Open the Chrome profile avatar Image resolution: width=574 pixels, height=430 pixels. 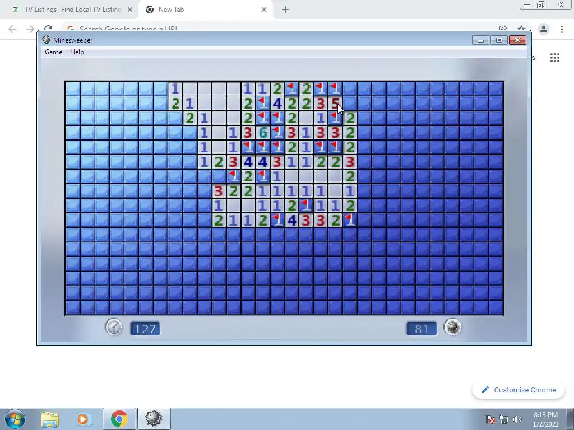coord(544,29)
